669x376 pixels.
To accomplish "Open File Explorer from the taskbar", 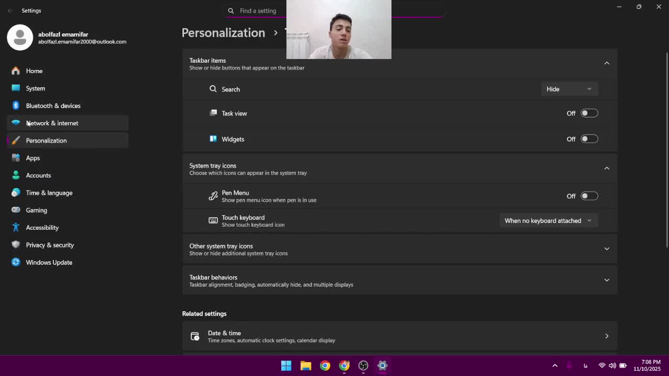I will (306, 366).
